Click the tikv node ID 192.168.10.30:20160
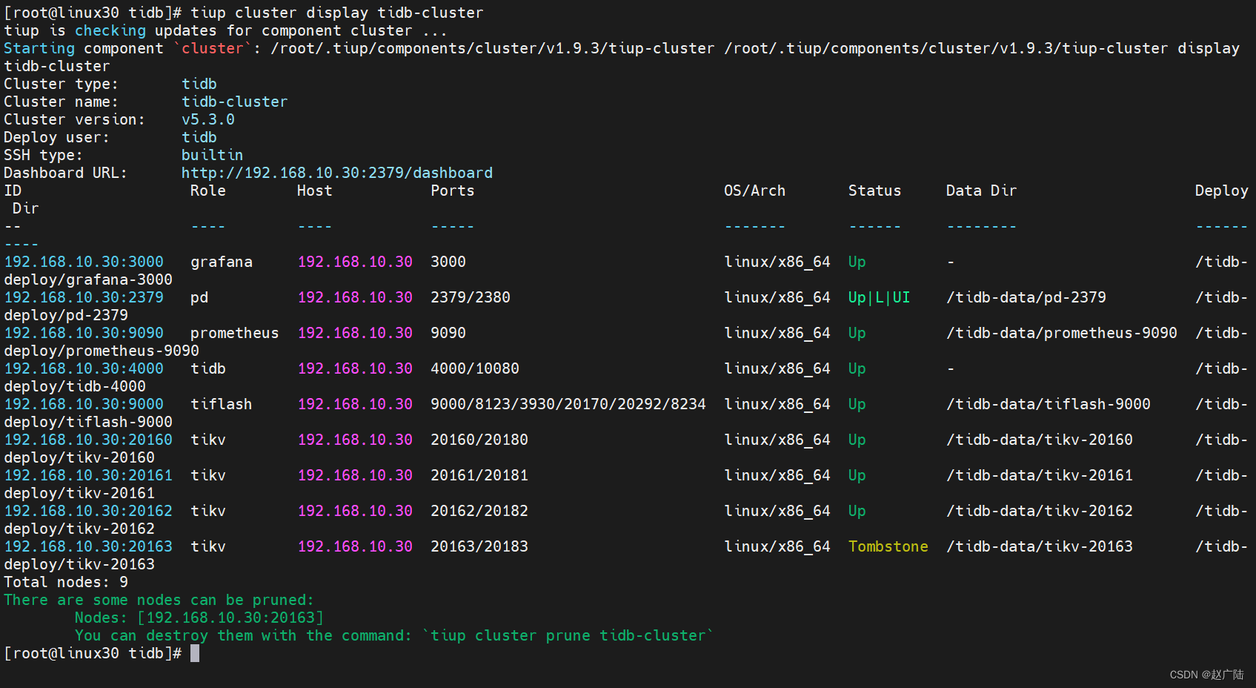This screenshot has height=688, width=1256. pyautogui.click(x=88, y=440)
